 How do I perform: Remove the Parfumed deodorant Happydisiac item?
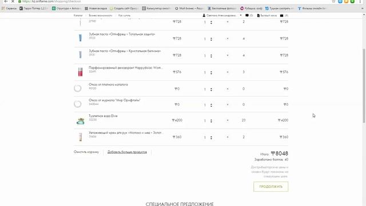pyautogui.click(x=228, y=72)
